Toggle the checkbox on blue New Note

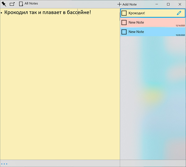[x=124, y=32]
